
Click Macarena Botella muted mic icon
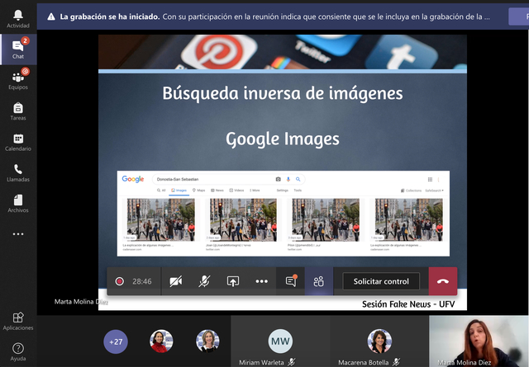click(x=397, y=362)
